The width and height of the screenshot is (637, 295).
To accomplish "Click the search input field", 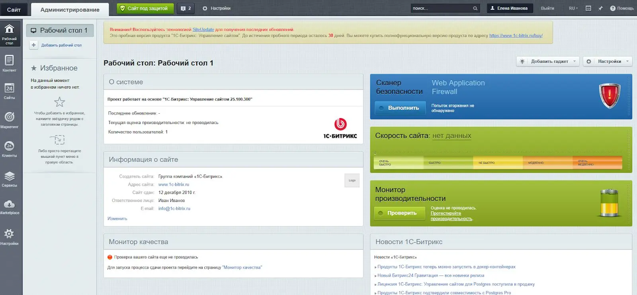I will (x=441, y=8).
